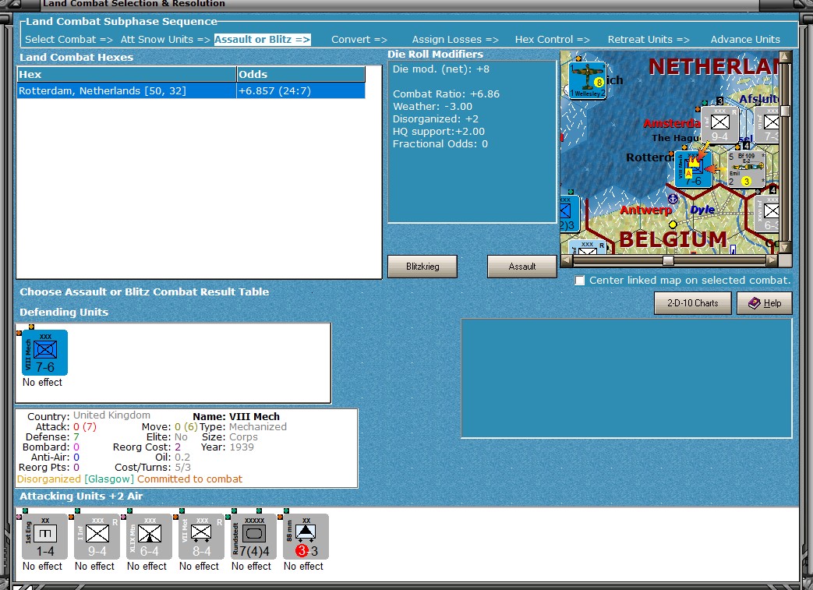Open Help for this form
The width and height of the screenshot is (813, 590).
tap(764, 302)
